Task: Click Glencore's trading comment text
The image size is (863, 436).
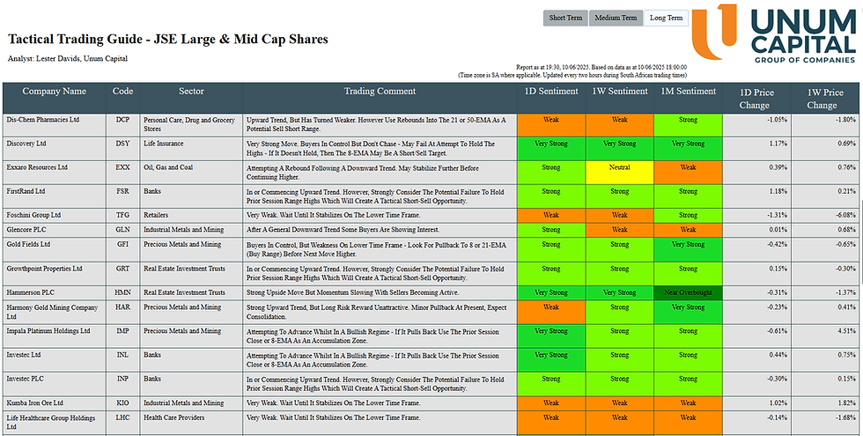Action: coord(343,230)
